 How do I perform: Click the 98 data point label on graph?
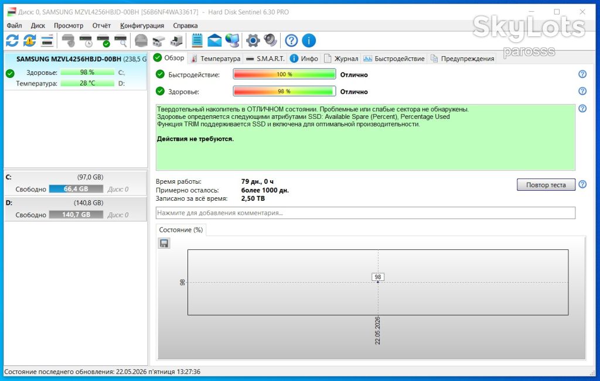pos(378,277)
